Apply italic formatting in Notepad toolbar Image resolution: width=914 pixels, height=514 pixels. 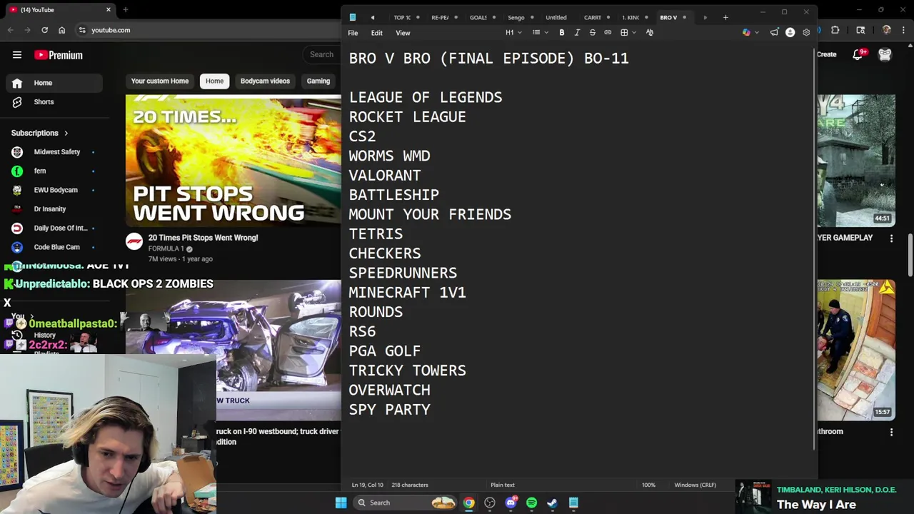577,33
